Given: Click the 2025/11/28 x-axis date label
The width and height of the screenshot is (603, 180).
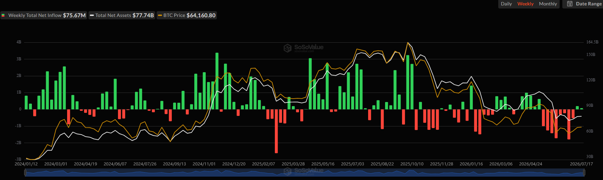Looking at the screenshot, I should coord(441,164).
